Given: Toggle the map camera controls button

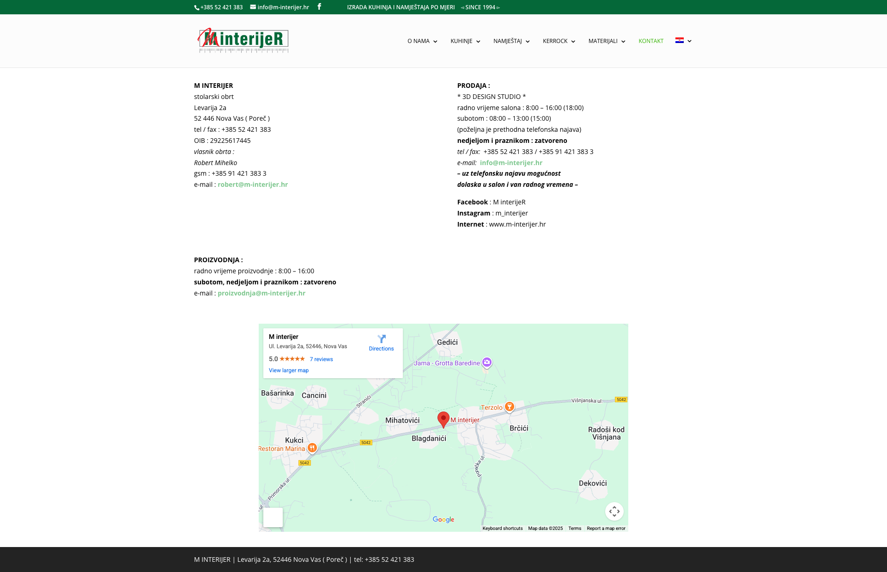Looking at the screenshot, I should (614, 511).
